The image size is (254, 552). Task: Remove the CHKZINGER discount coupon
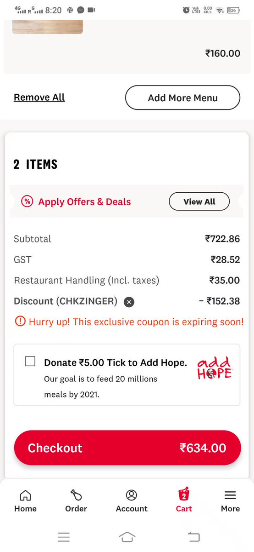coord(129,302)
